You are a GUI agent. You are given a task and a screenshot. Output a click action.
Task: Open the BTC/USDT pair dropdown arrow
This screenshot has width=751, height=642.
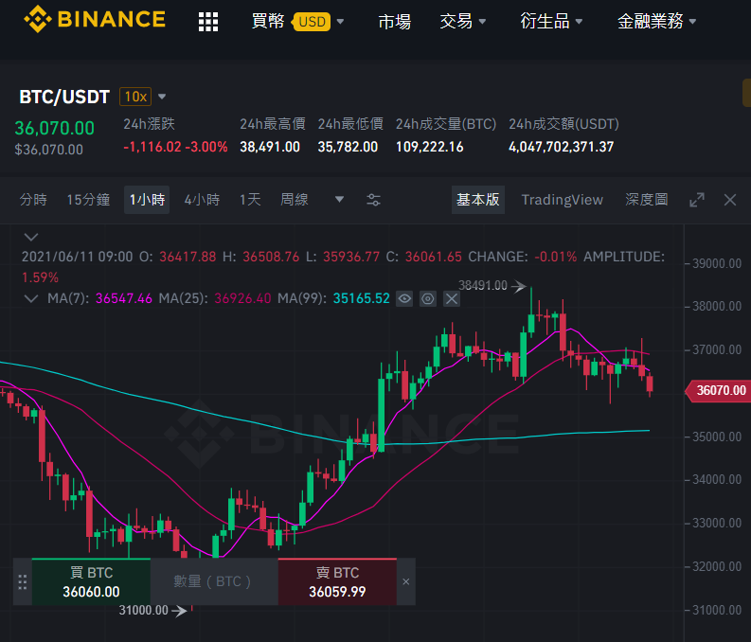[x=162, y=97]
